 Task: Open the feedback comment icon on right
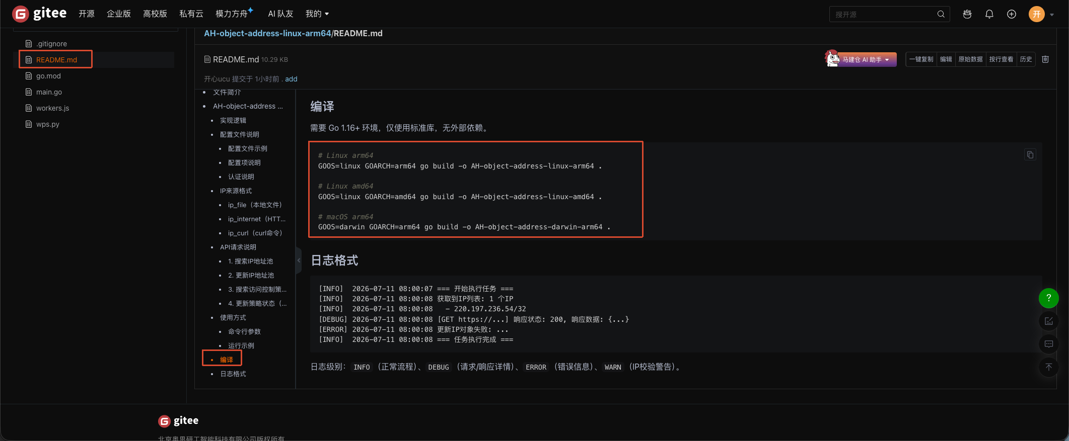(x=1049, y=344)
